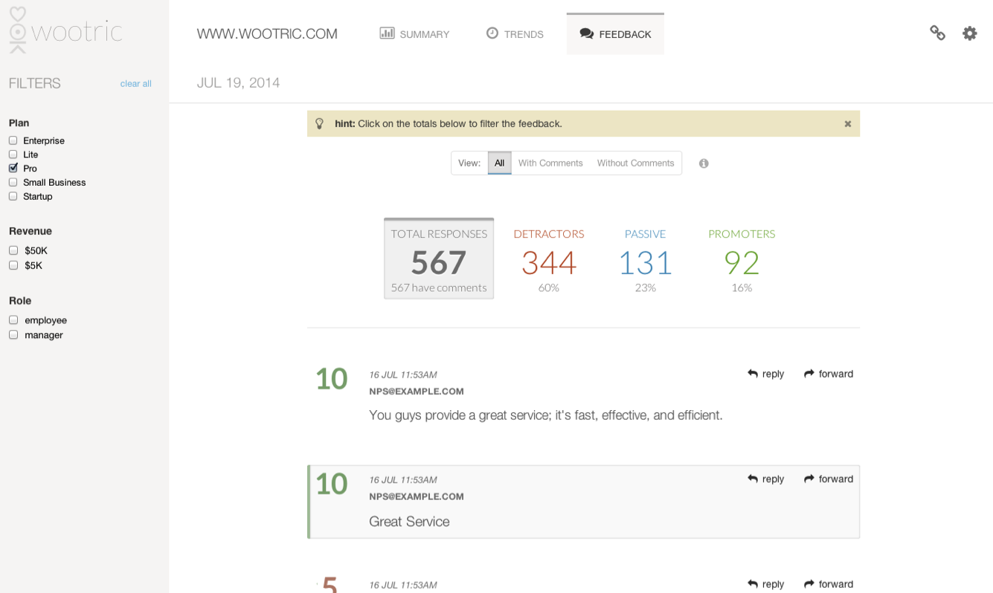Click the 'You guys provide a great service' comment
Image resolution: width=993 pixels, height=593 pixels.
click(x=546, y=415)
